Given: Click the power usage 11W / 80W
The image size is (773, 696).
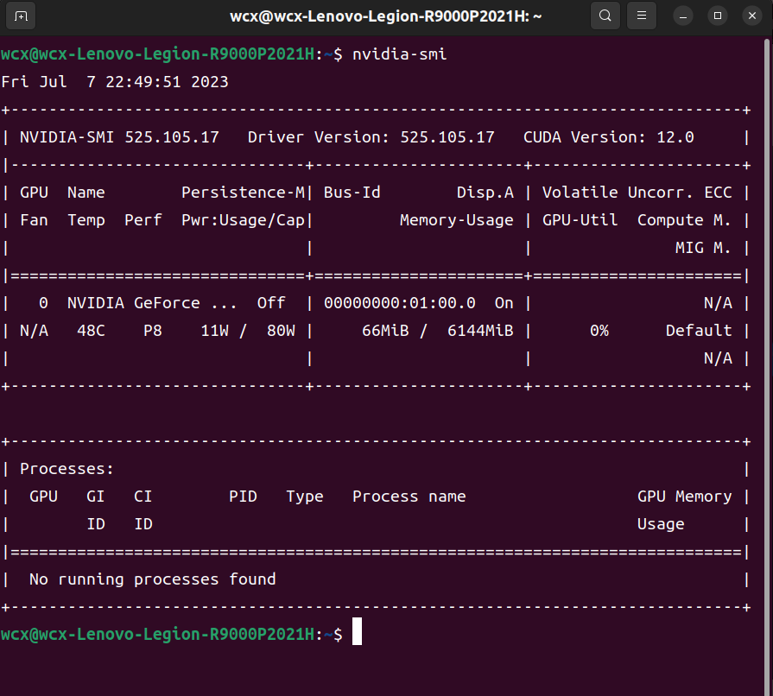Looking at the screenshot, I should tap(248, 330).
